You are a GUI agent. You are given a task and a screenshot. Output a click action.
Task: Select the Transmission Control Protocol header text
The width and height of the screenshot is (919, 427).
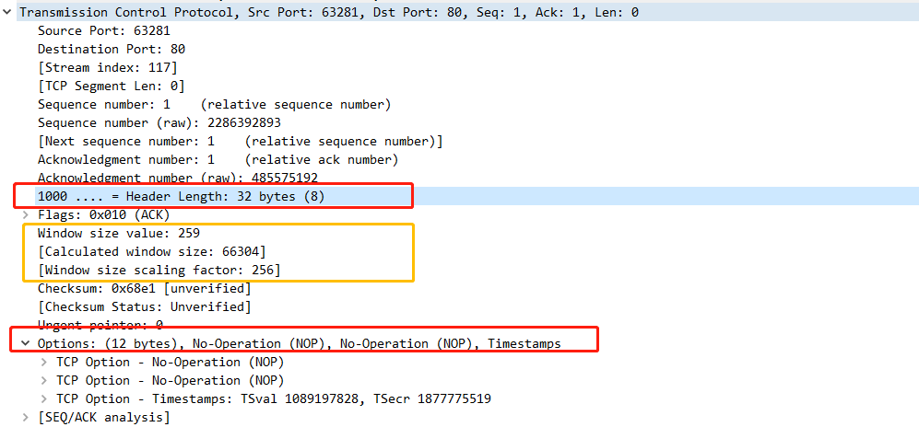(x=329, y=12)
